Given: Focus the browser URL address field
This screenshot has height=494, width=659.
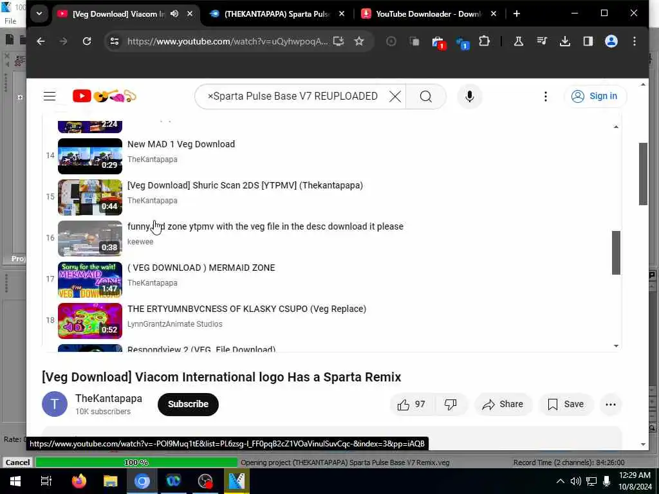Looking at the screenshot, I should tap(227, 41).
